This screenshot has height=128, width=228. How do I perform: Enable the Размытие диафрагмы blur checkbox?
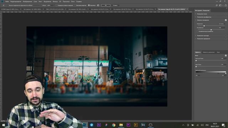click(x=226, y=17)
